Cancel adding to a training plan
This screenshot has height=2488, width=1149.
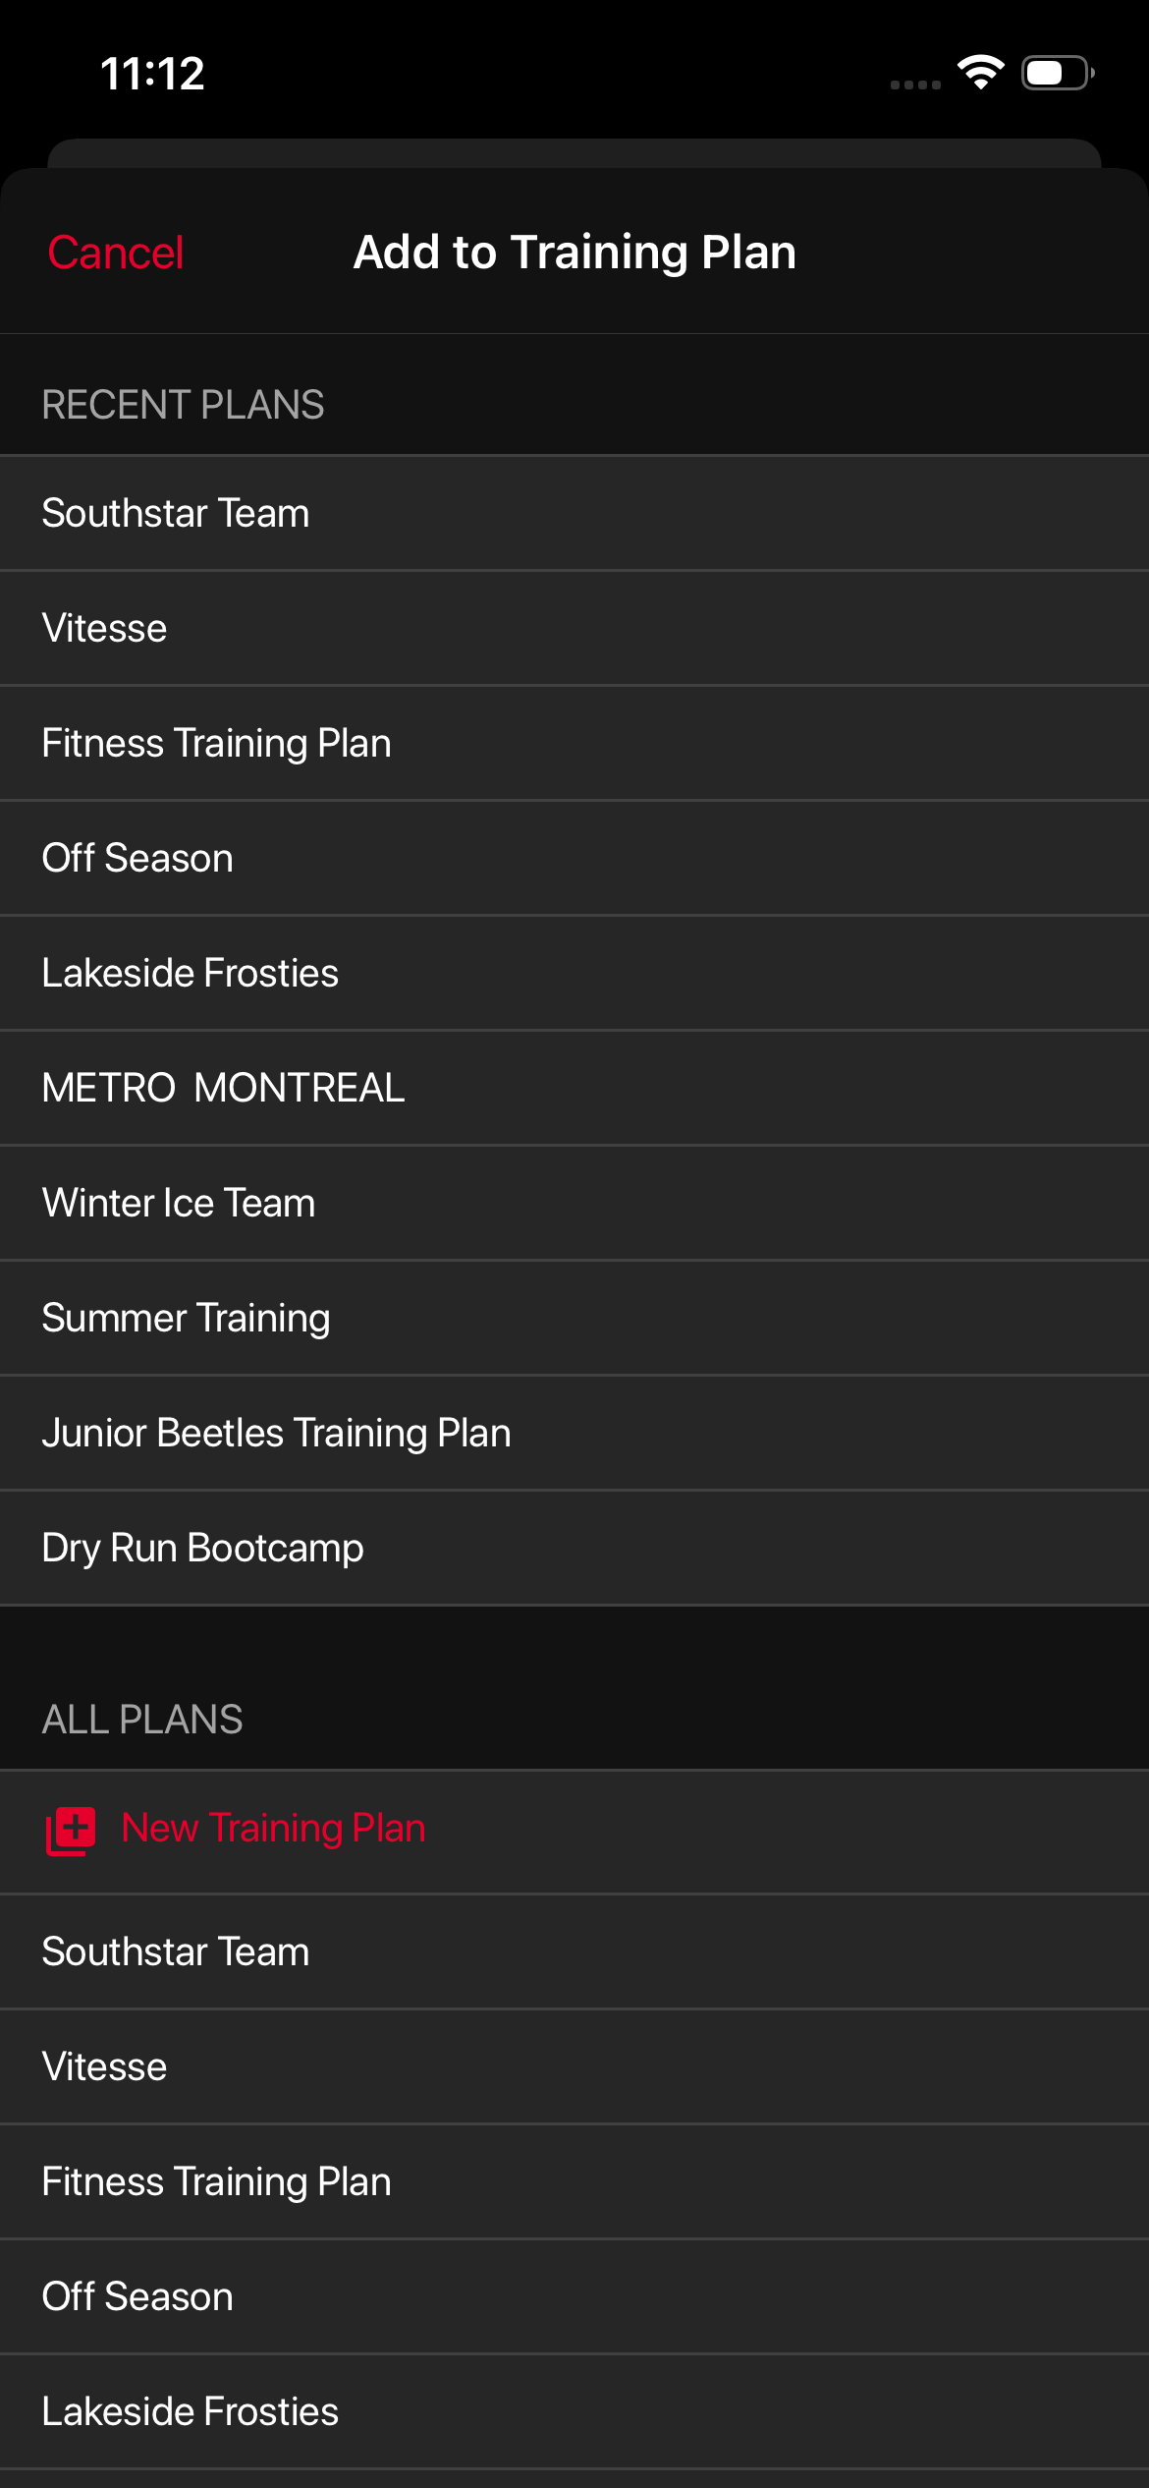click(114, 252)
